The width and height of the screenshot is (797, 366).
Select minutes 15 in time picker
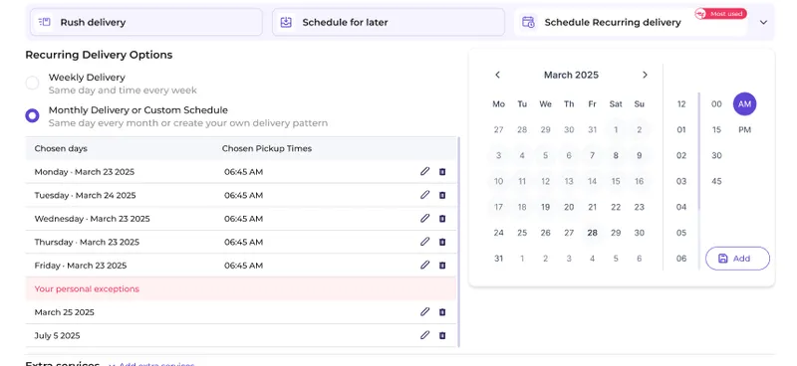pos(716,130)
